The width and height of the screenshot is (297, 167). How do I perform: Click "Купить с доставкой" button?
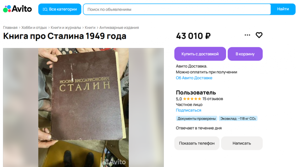pos(200,54)
